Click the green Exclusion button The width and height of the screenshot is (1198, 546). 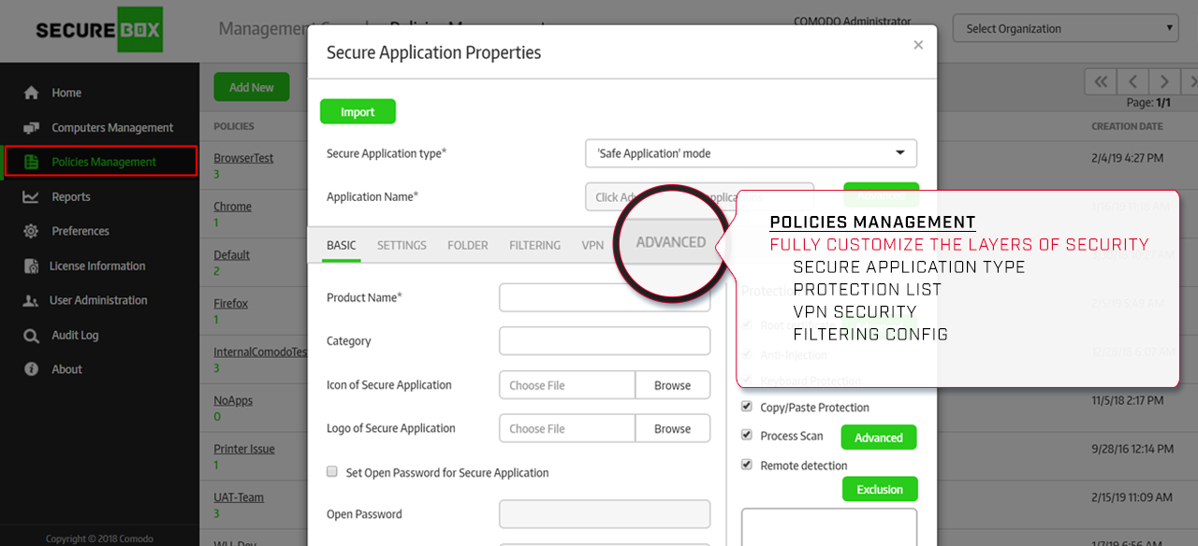[x=880, y=489]
